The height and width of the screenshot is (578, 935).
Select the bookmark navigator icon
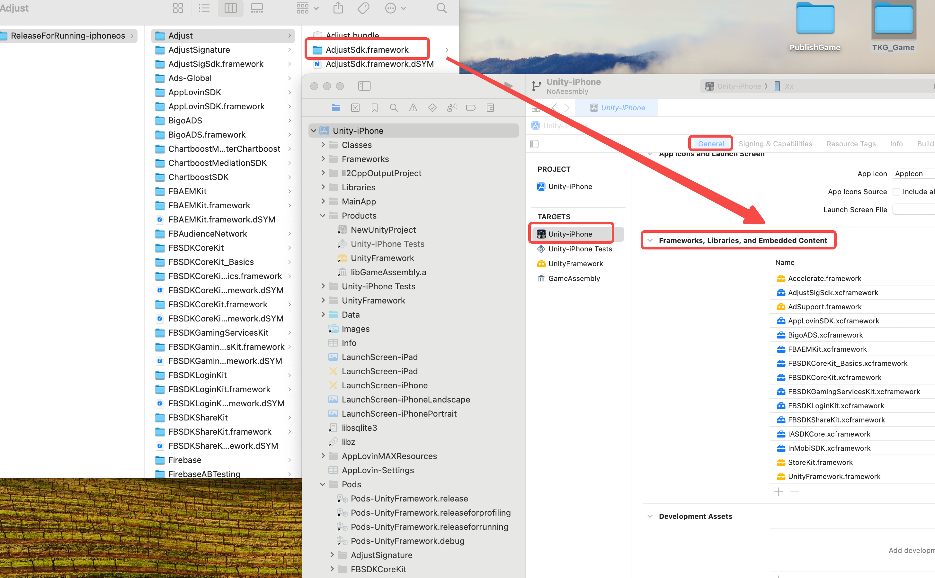(x=374, y=108)
